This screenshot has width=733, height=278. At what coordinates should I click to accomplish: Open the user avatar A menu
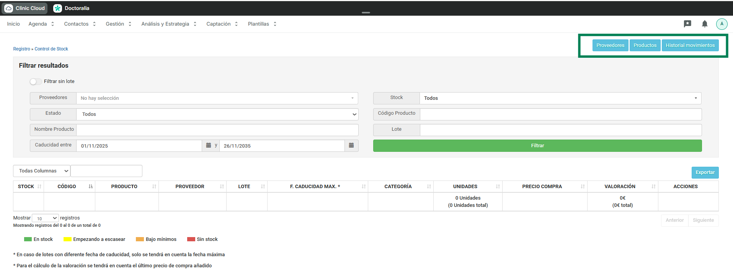point(722,24)
